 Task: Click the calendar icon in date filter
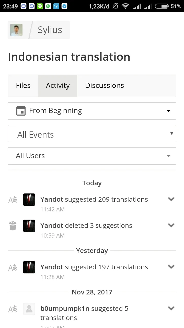21,111
